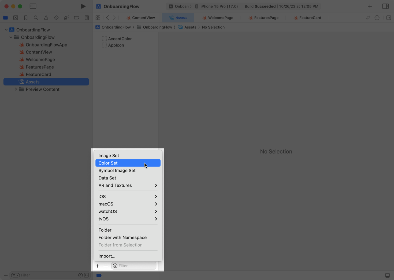Select the AccentColor asset
Viewport: 394px width, 280px height.
120,39
